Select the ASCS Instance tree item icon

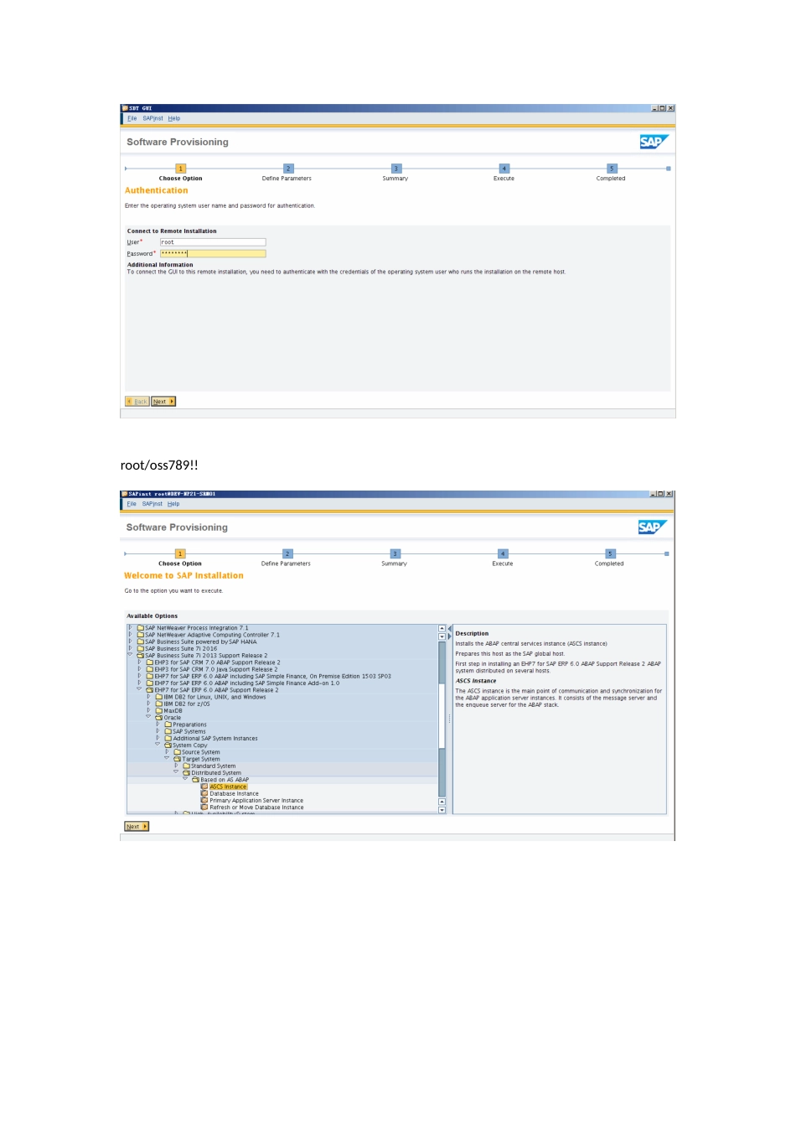[204, 787]
